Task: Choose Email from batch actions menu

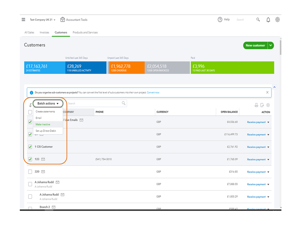Action: (x=48, y=118)
